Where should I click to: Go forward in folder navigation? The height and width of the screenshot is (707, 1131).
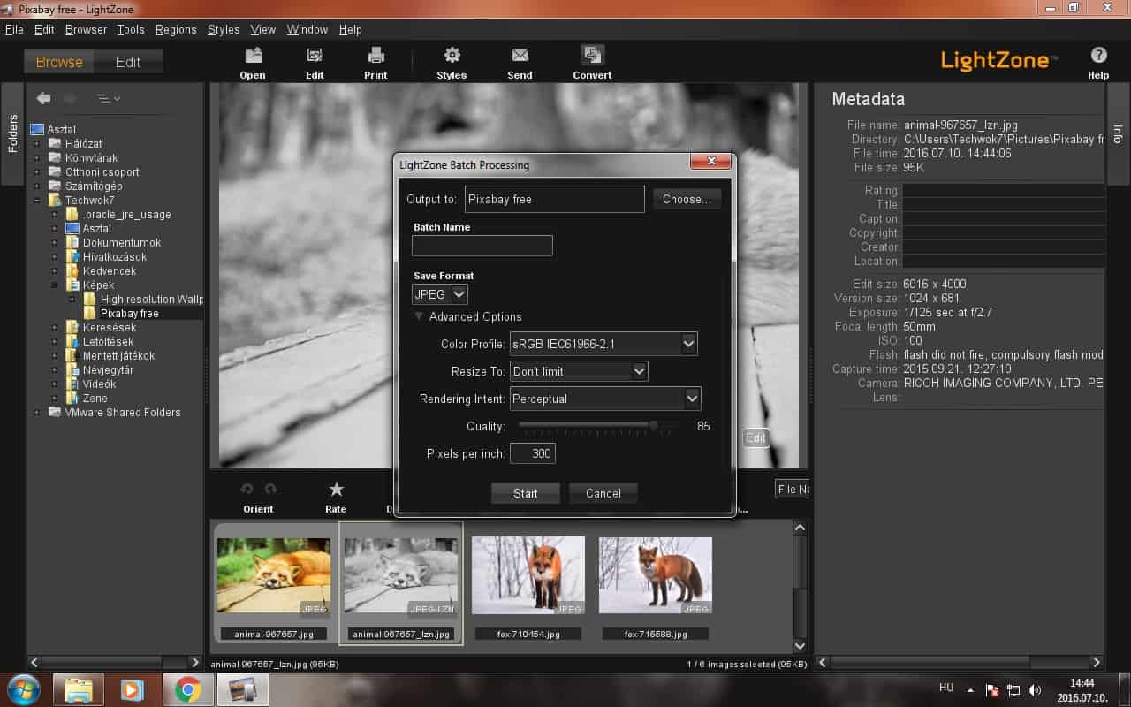tap(70, 98)
